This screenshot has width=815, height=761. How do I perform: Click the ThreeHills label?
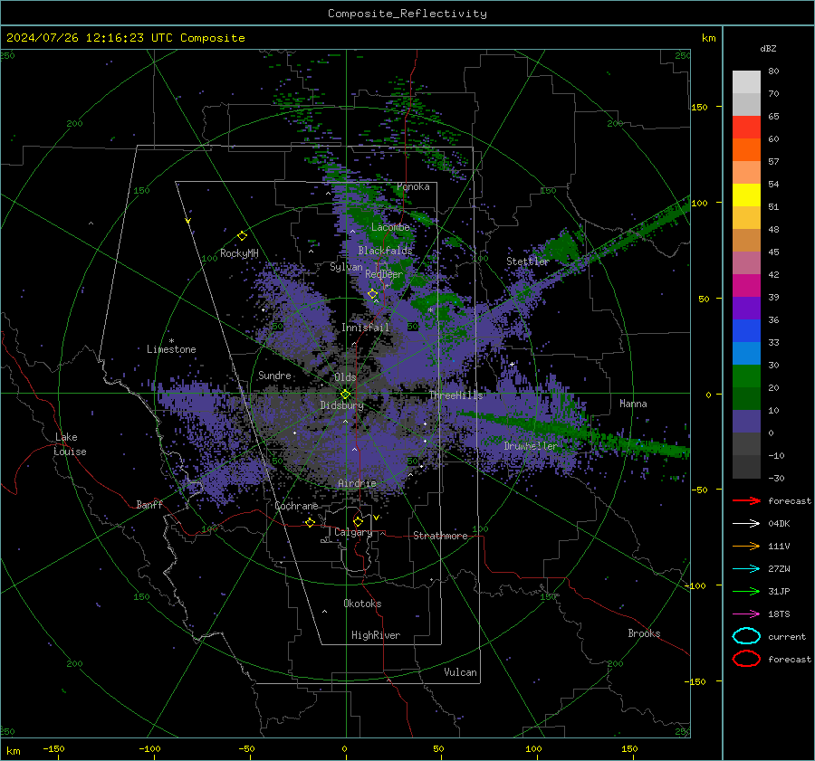(x=455, y=395)
